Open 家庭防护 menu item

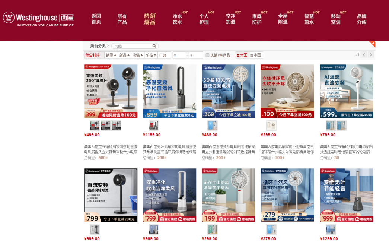tap(257, 19)
